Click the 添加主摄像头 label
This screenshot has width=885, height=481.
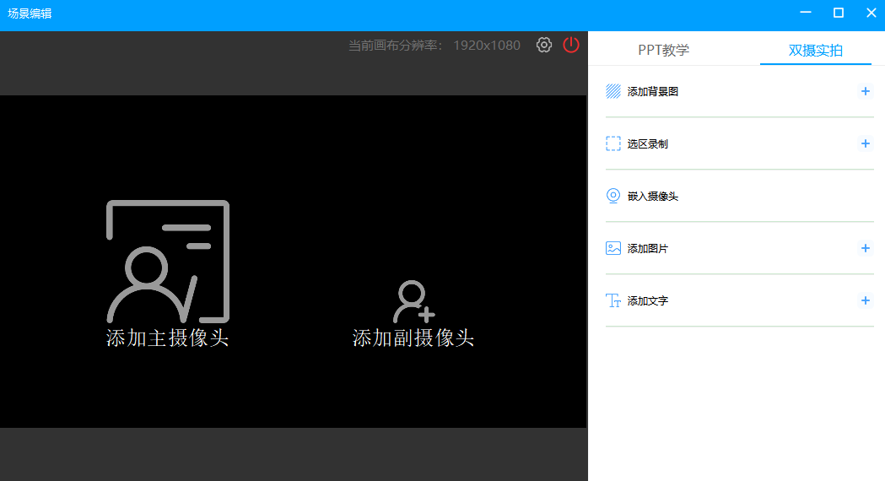(168, 338)
